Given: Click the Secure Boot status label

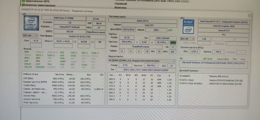Looking at the screenshot, I should tap(223, 59).
